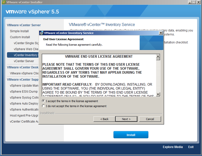Select Simple Install in the sidebar
The image size is (202, 156).
[x=19, y=31]
